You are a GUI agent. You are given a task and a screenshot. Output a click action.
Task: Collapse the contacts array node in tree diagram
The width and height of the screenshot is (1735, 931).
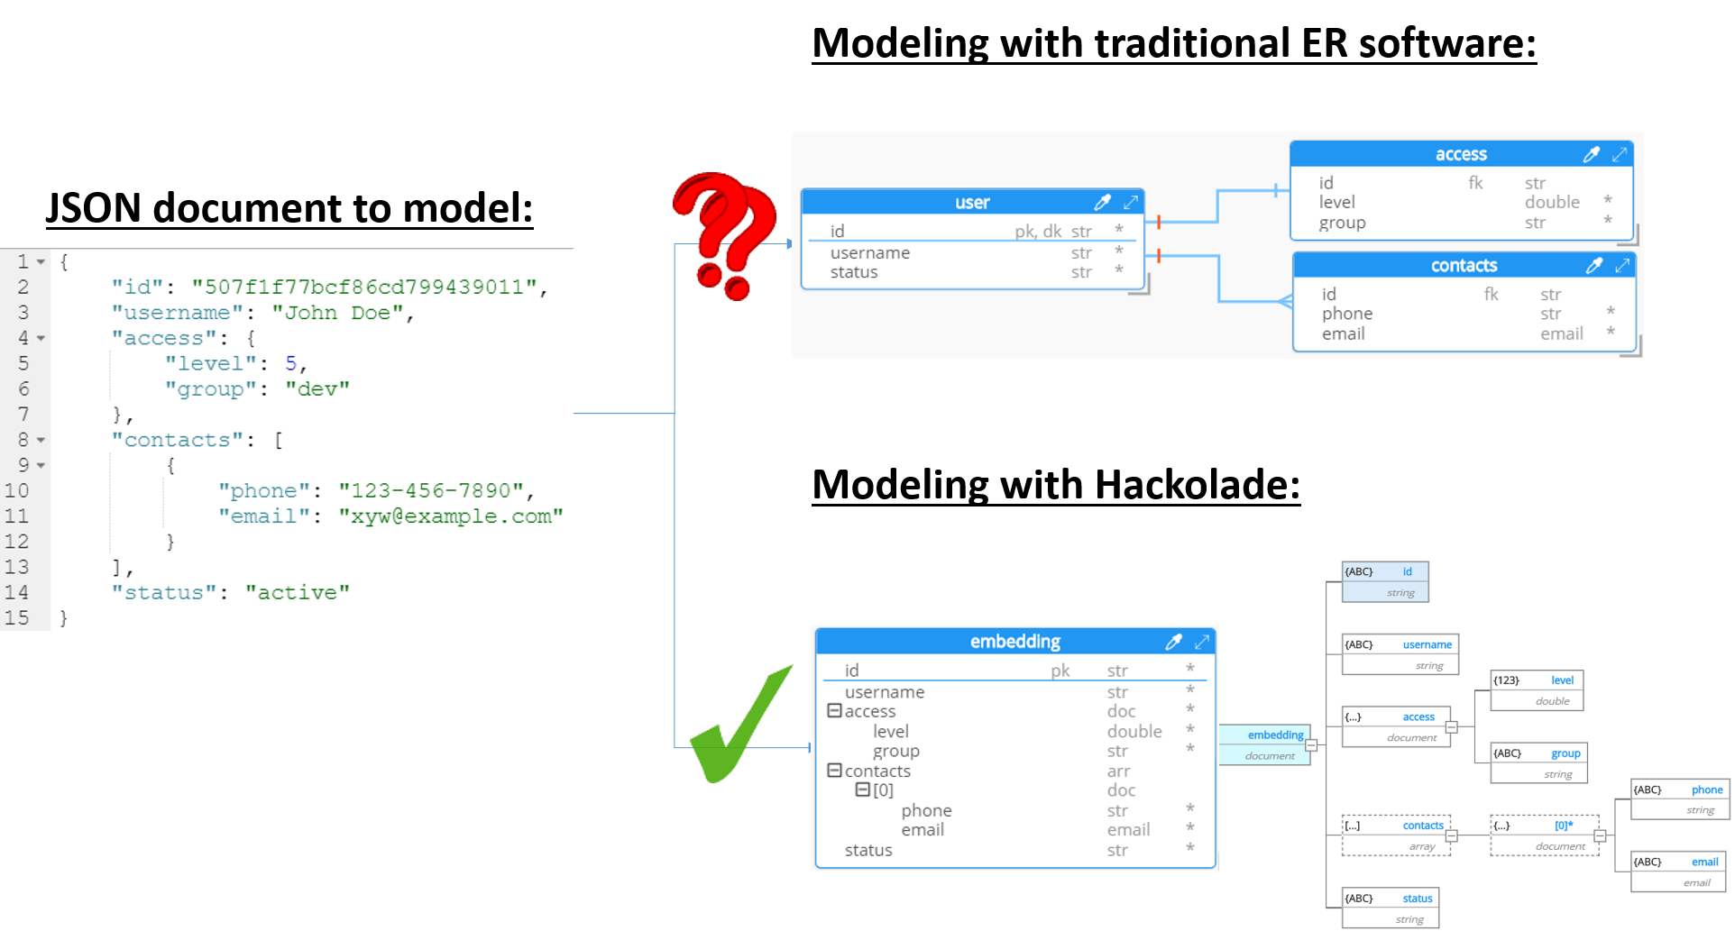click(1452, 836)
